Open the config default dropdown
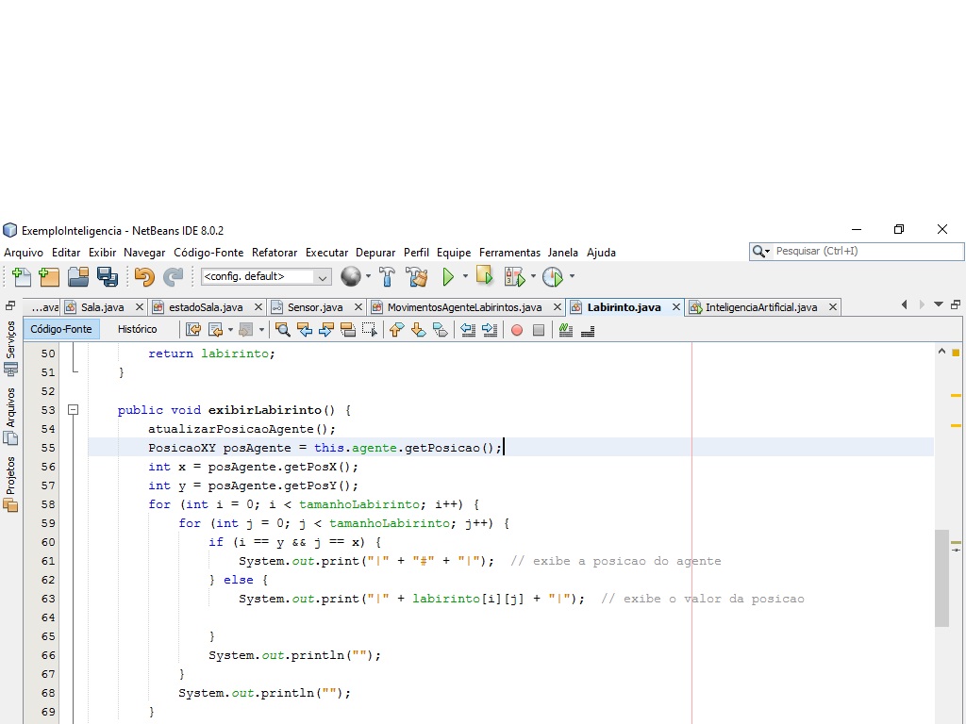 point(266,277)
